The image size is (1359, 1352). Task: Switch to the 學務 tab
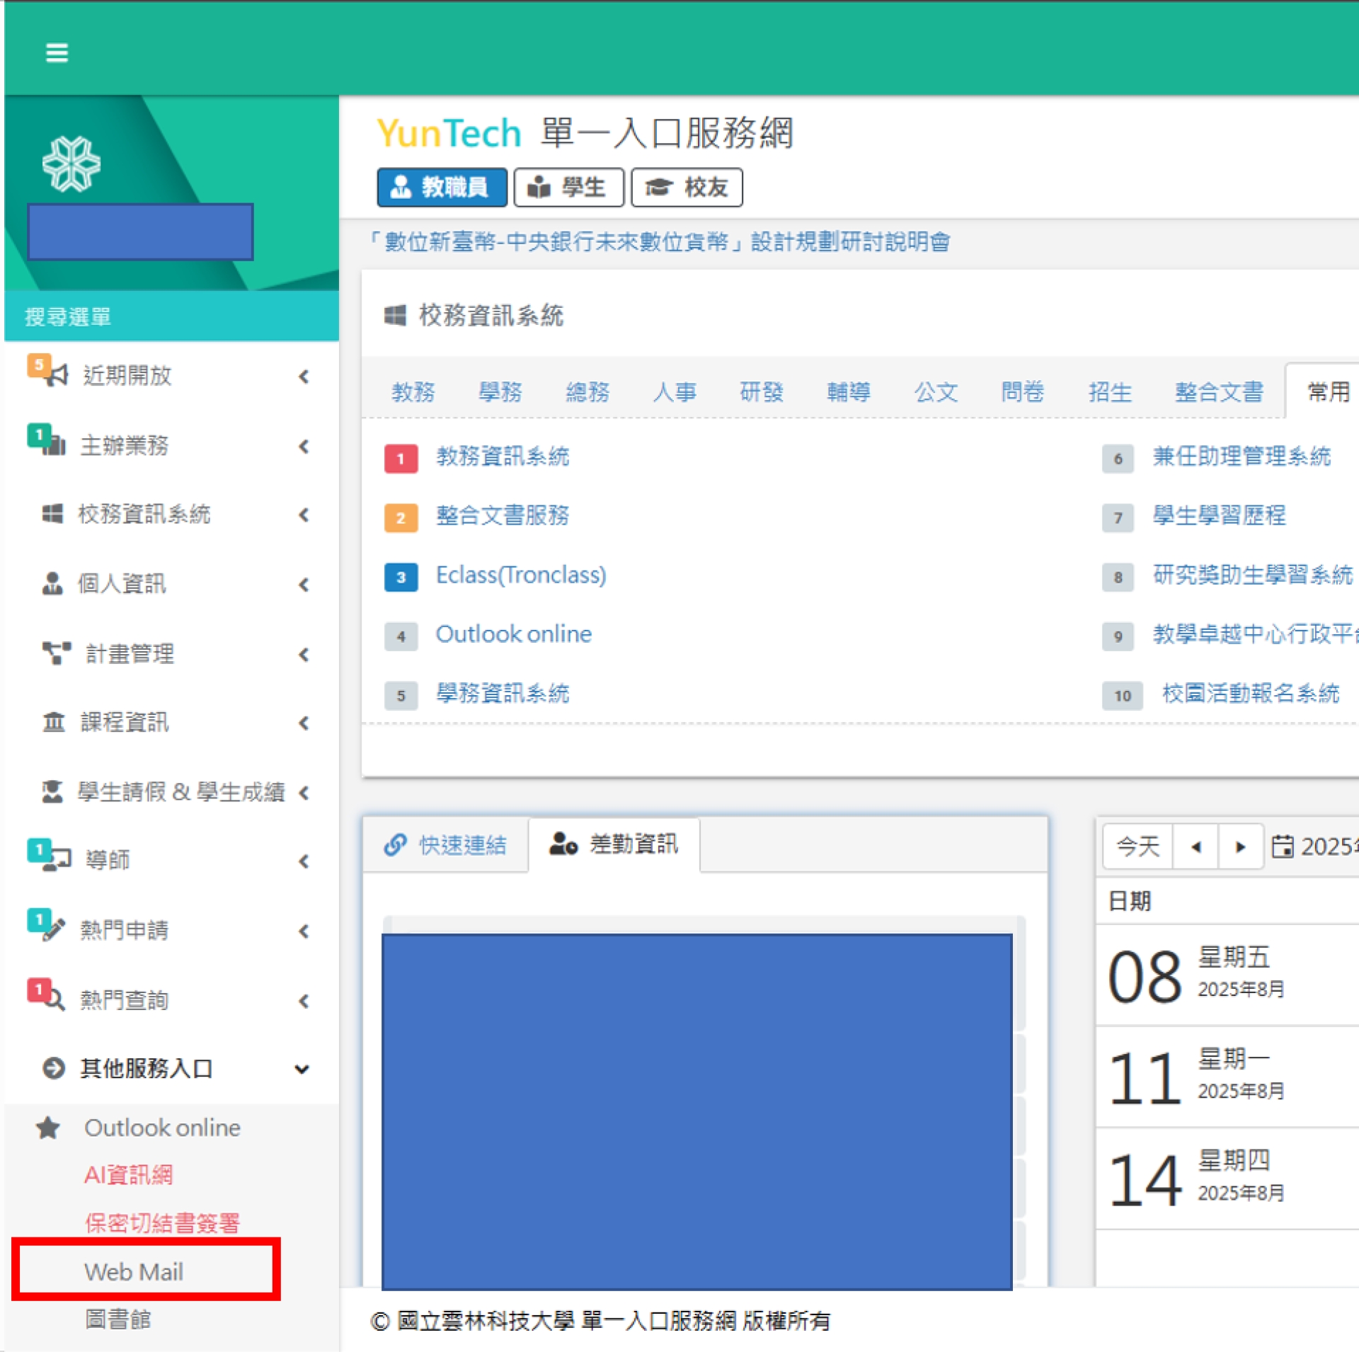[x=500, y=391]
